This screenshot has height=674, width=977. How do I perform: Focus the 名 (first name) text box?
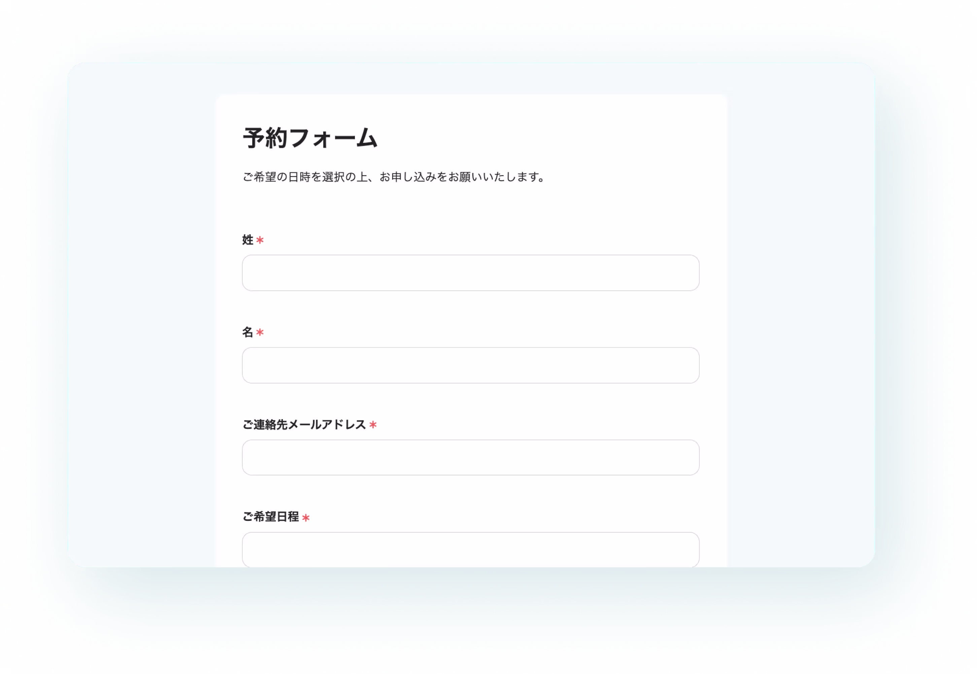pyautogui.click(x=470, y=365)
